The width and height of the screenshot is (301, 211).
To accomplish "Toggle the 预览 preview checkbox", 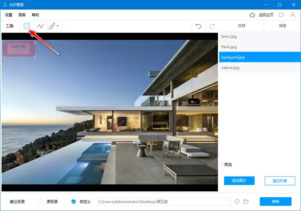I will [222, 164].
